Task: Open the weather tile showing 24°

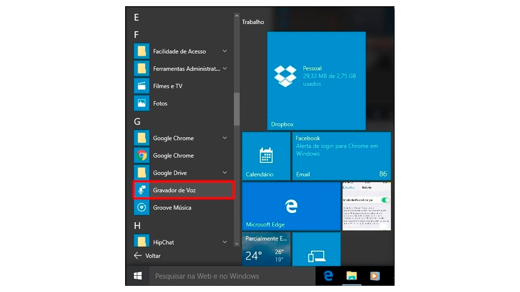Action: (266, 249)
